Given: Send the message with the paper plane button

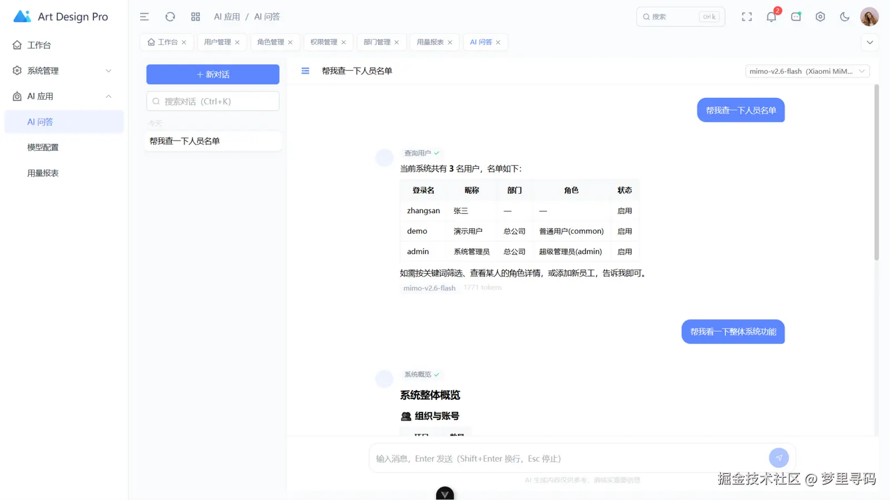Looking at the screenshot, I should (x=779, y=458).
